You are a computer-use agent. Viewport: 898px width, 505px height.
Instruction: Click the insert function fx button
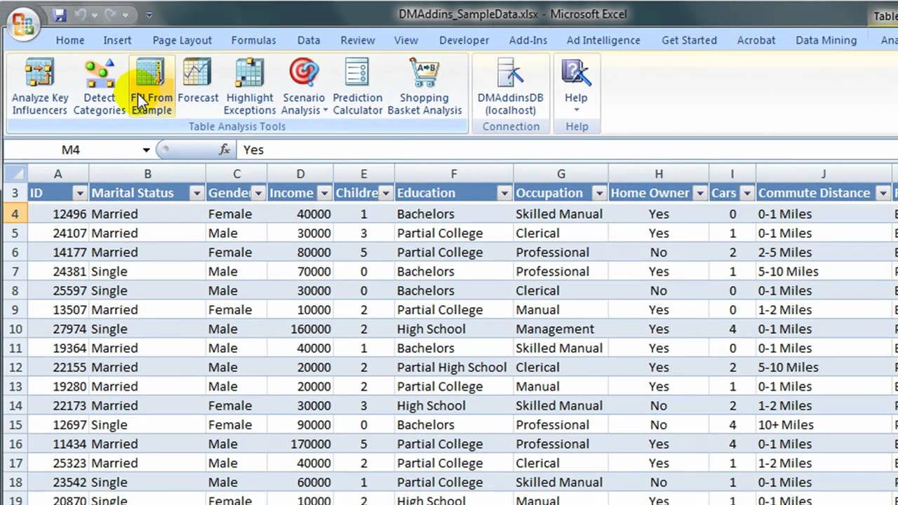pos(225,149)
